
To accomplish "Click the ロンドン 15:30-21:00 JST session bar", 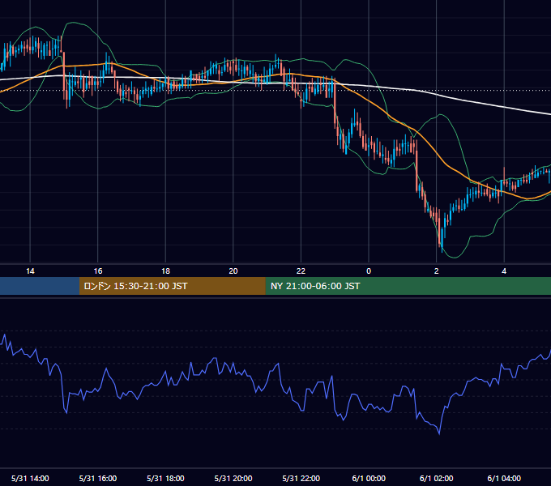I will (172, 286).
